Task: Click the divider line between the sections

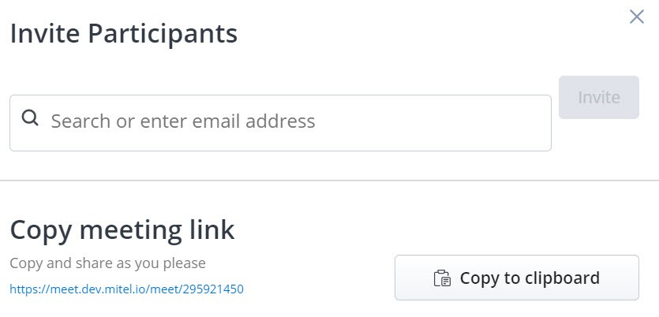Action: (x=329, y=181)
